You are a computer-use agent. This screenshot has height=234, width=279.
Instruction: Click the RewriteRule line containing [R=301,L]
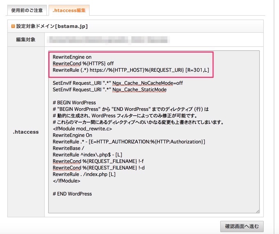[130, 70]
